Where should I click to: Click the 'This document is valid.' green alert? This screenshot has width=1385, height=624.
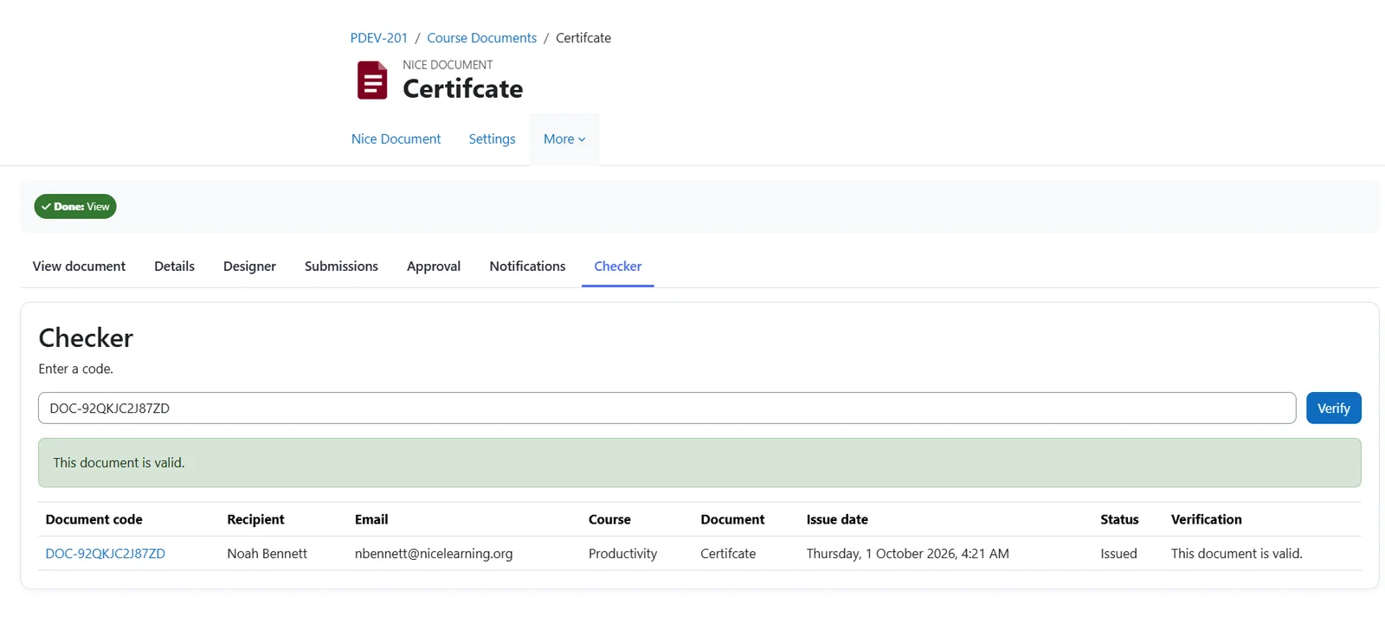point(699,463)
